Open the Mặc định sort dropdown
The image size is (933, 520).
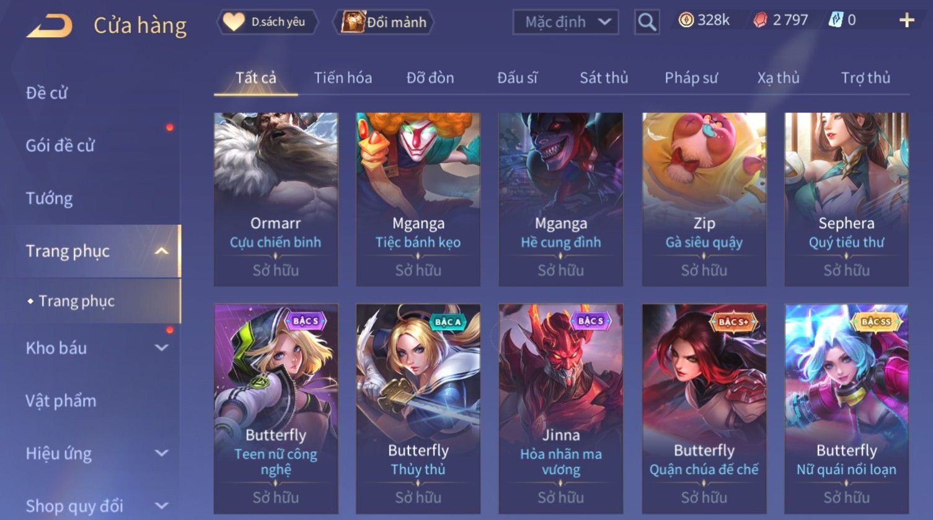click(565, 22)
